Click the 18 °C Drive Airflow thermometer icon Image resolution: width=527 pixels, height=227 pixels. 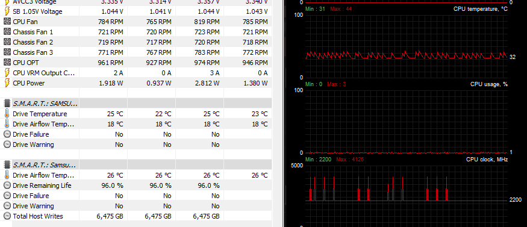coord(7,124)
